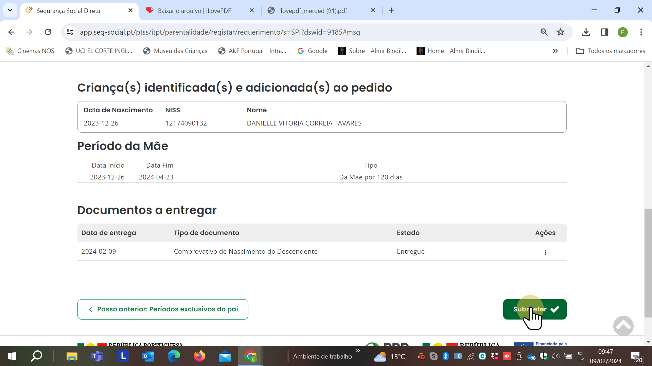The height and width of the screenshot is (366, 652).
Task: Open the tab search dropdown arrow
Action: coord(10,10)
